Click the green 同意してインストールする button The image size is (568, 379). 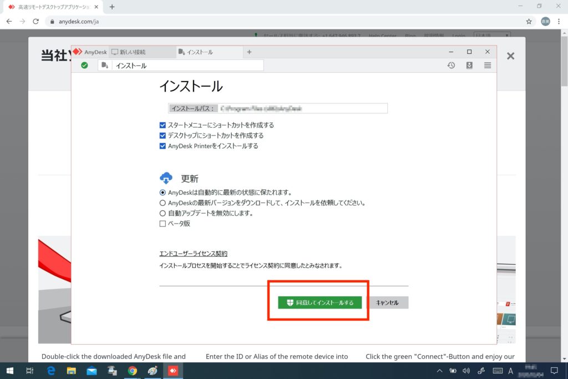(x=320, y=302)
